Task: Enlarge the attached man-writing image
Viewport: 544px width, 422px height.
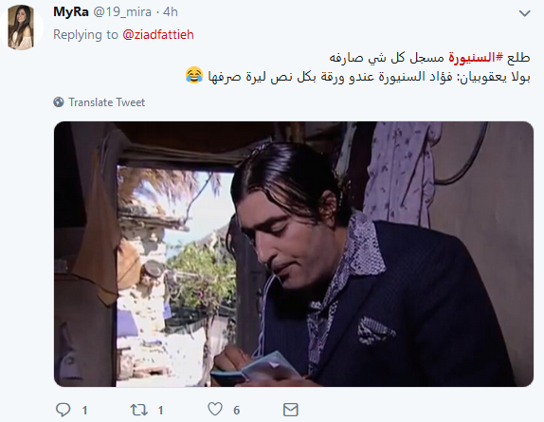Action: pos(294,254)
